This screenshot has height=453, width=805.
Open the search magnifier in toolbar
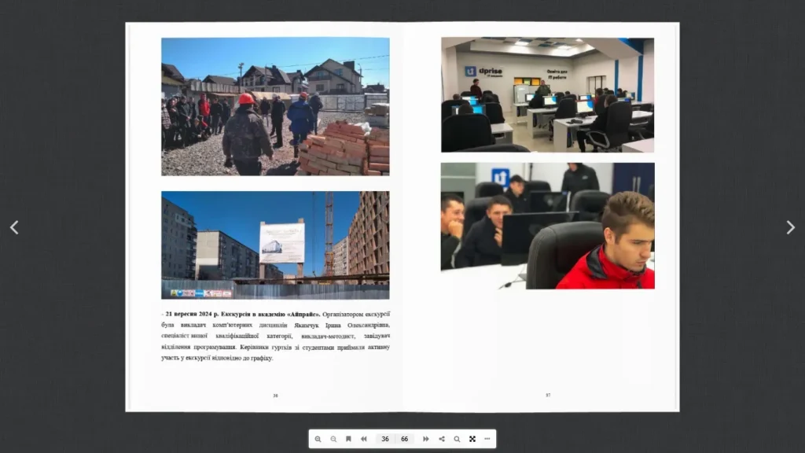coord(457,439)
